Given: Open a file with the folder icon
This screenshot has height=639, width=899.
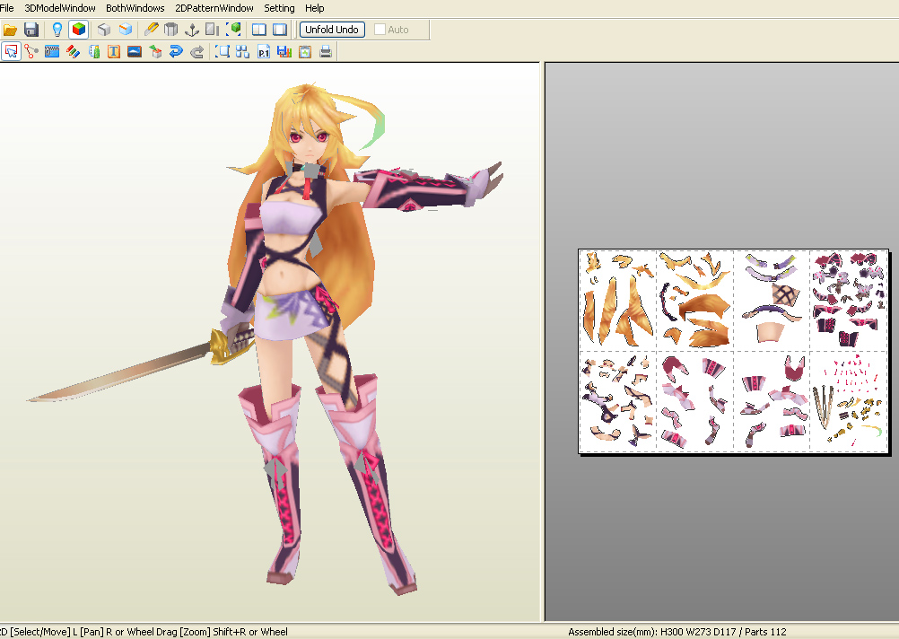Looking at the screenshot, I should [x=11, y=30].
